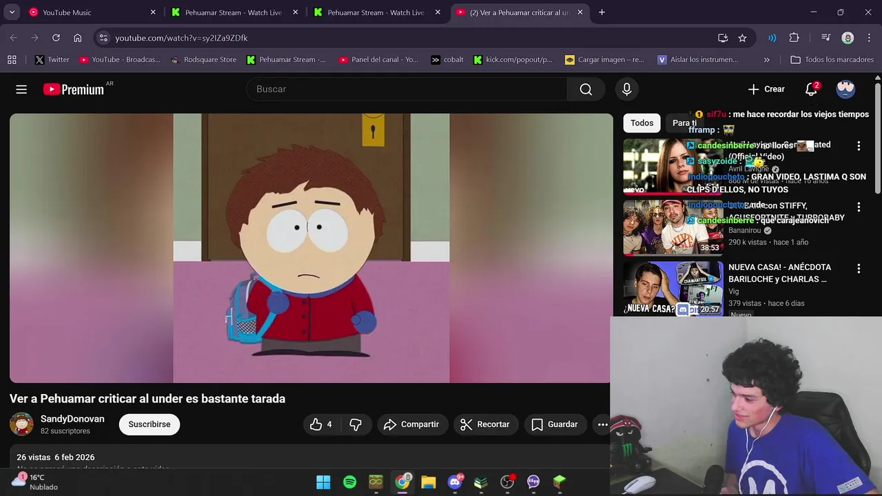Open Chrome extensions puzzle icon
This screenshot has width=882, height=496.
point(794,38)
